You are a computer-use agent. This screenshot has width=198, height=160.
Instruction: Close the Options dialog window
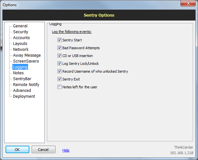pyautogui.click(x=188, y=3)
